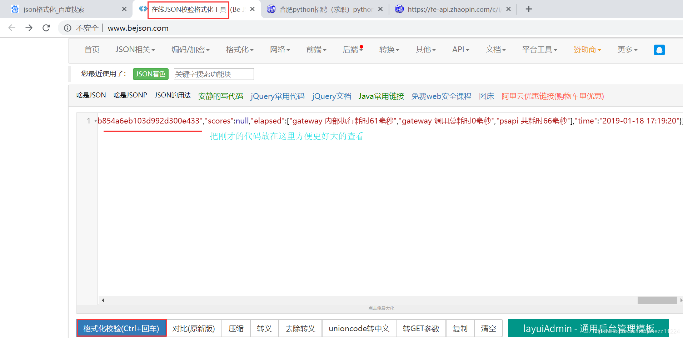Click the unioncode转中文 button
This screenshot has width=683, height=338.
tap(359, 328)
